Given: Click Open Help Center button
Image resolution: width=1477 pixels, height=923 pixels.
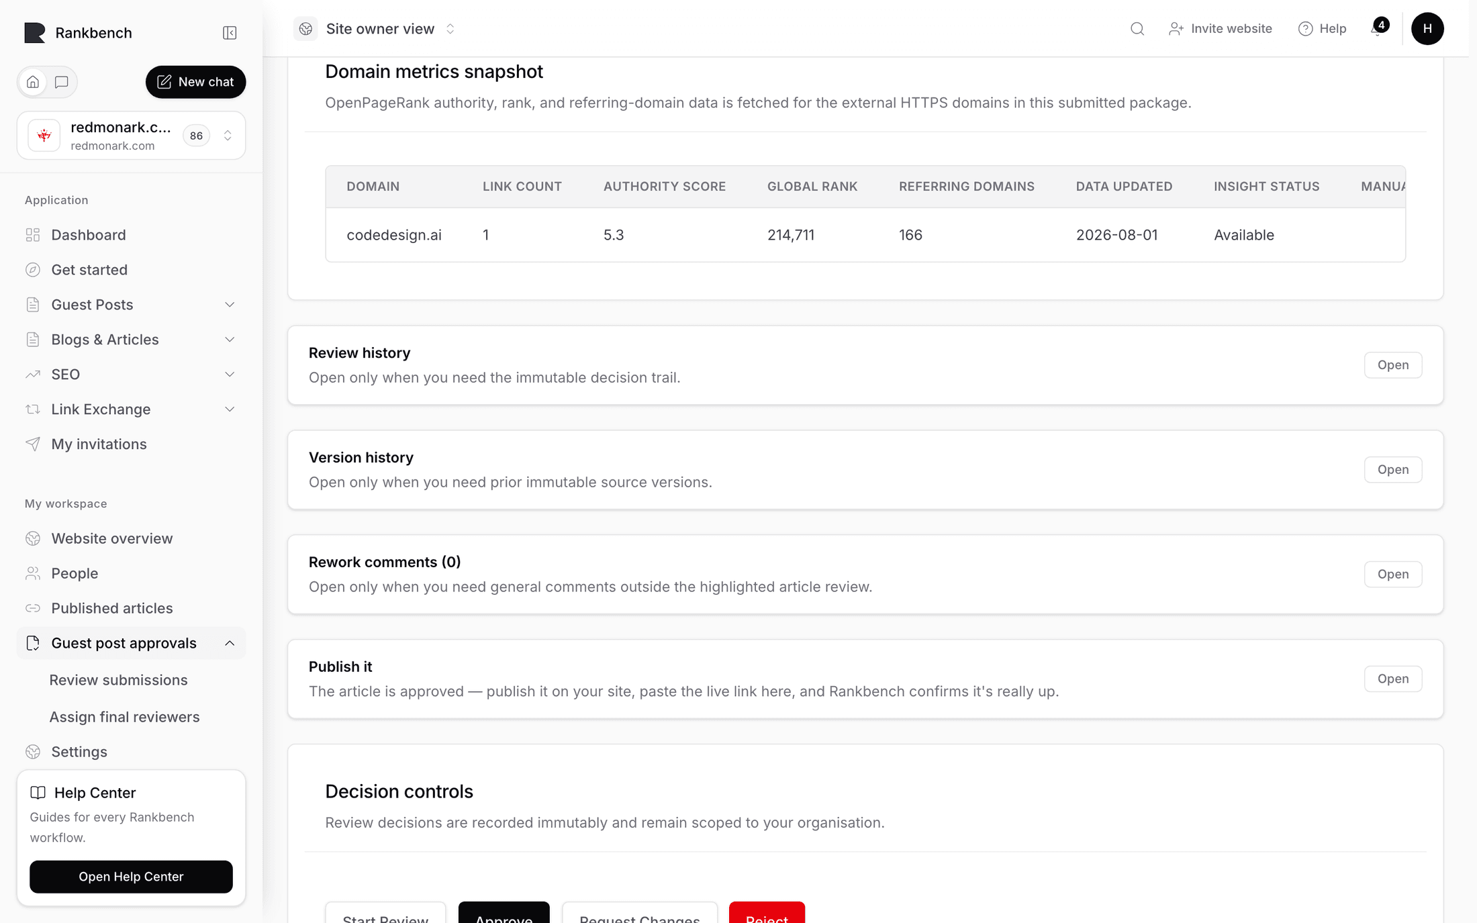Looking at the screenshot, I should (131, 877).
